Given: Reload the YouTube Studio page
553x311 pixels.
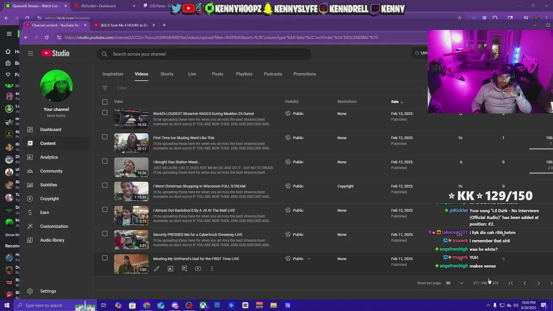Looking at the screenshot, I should 47,38.
